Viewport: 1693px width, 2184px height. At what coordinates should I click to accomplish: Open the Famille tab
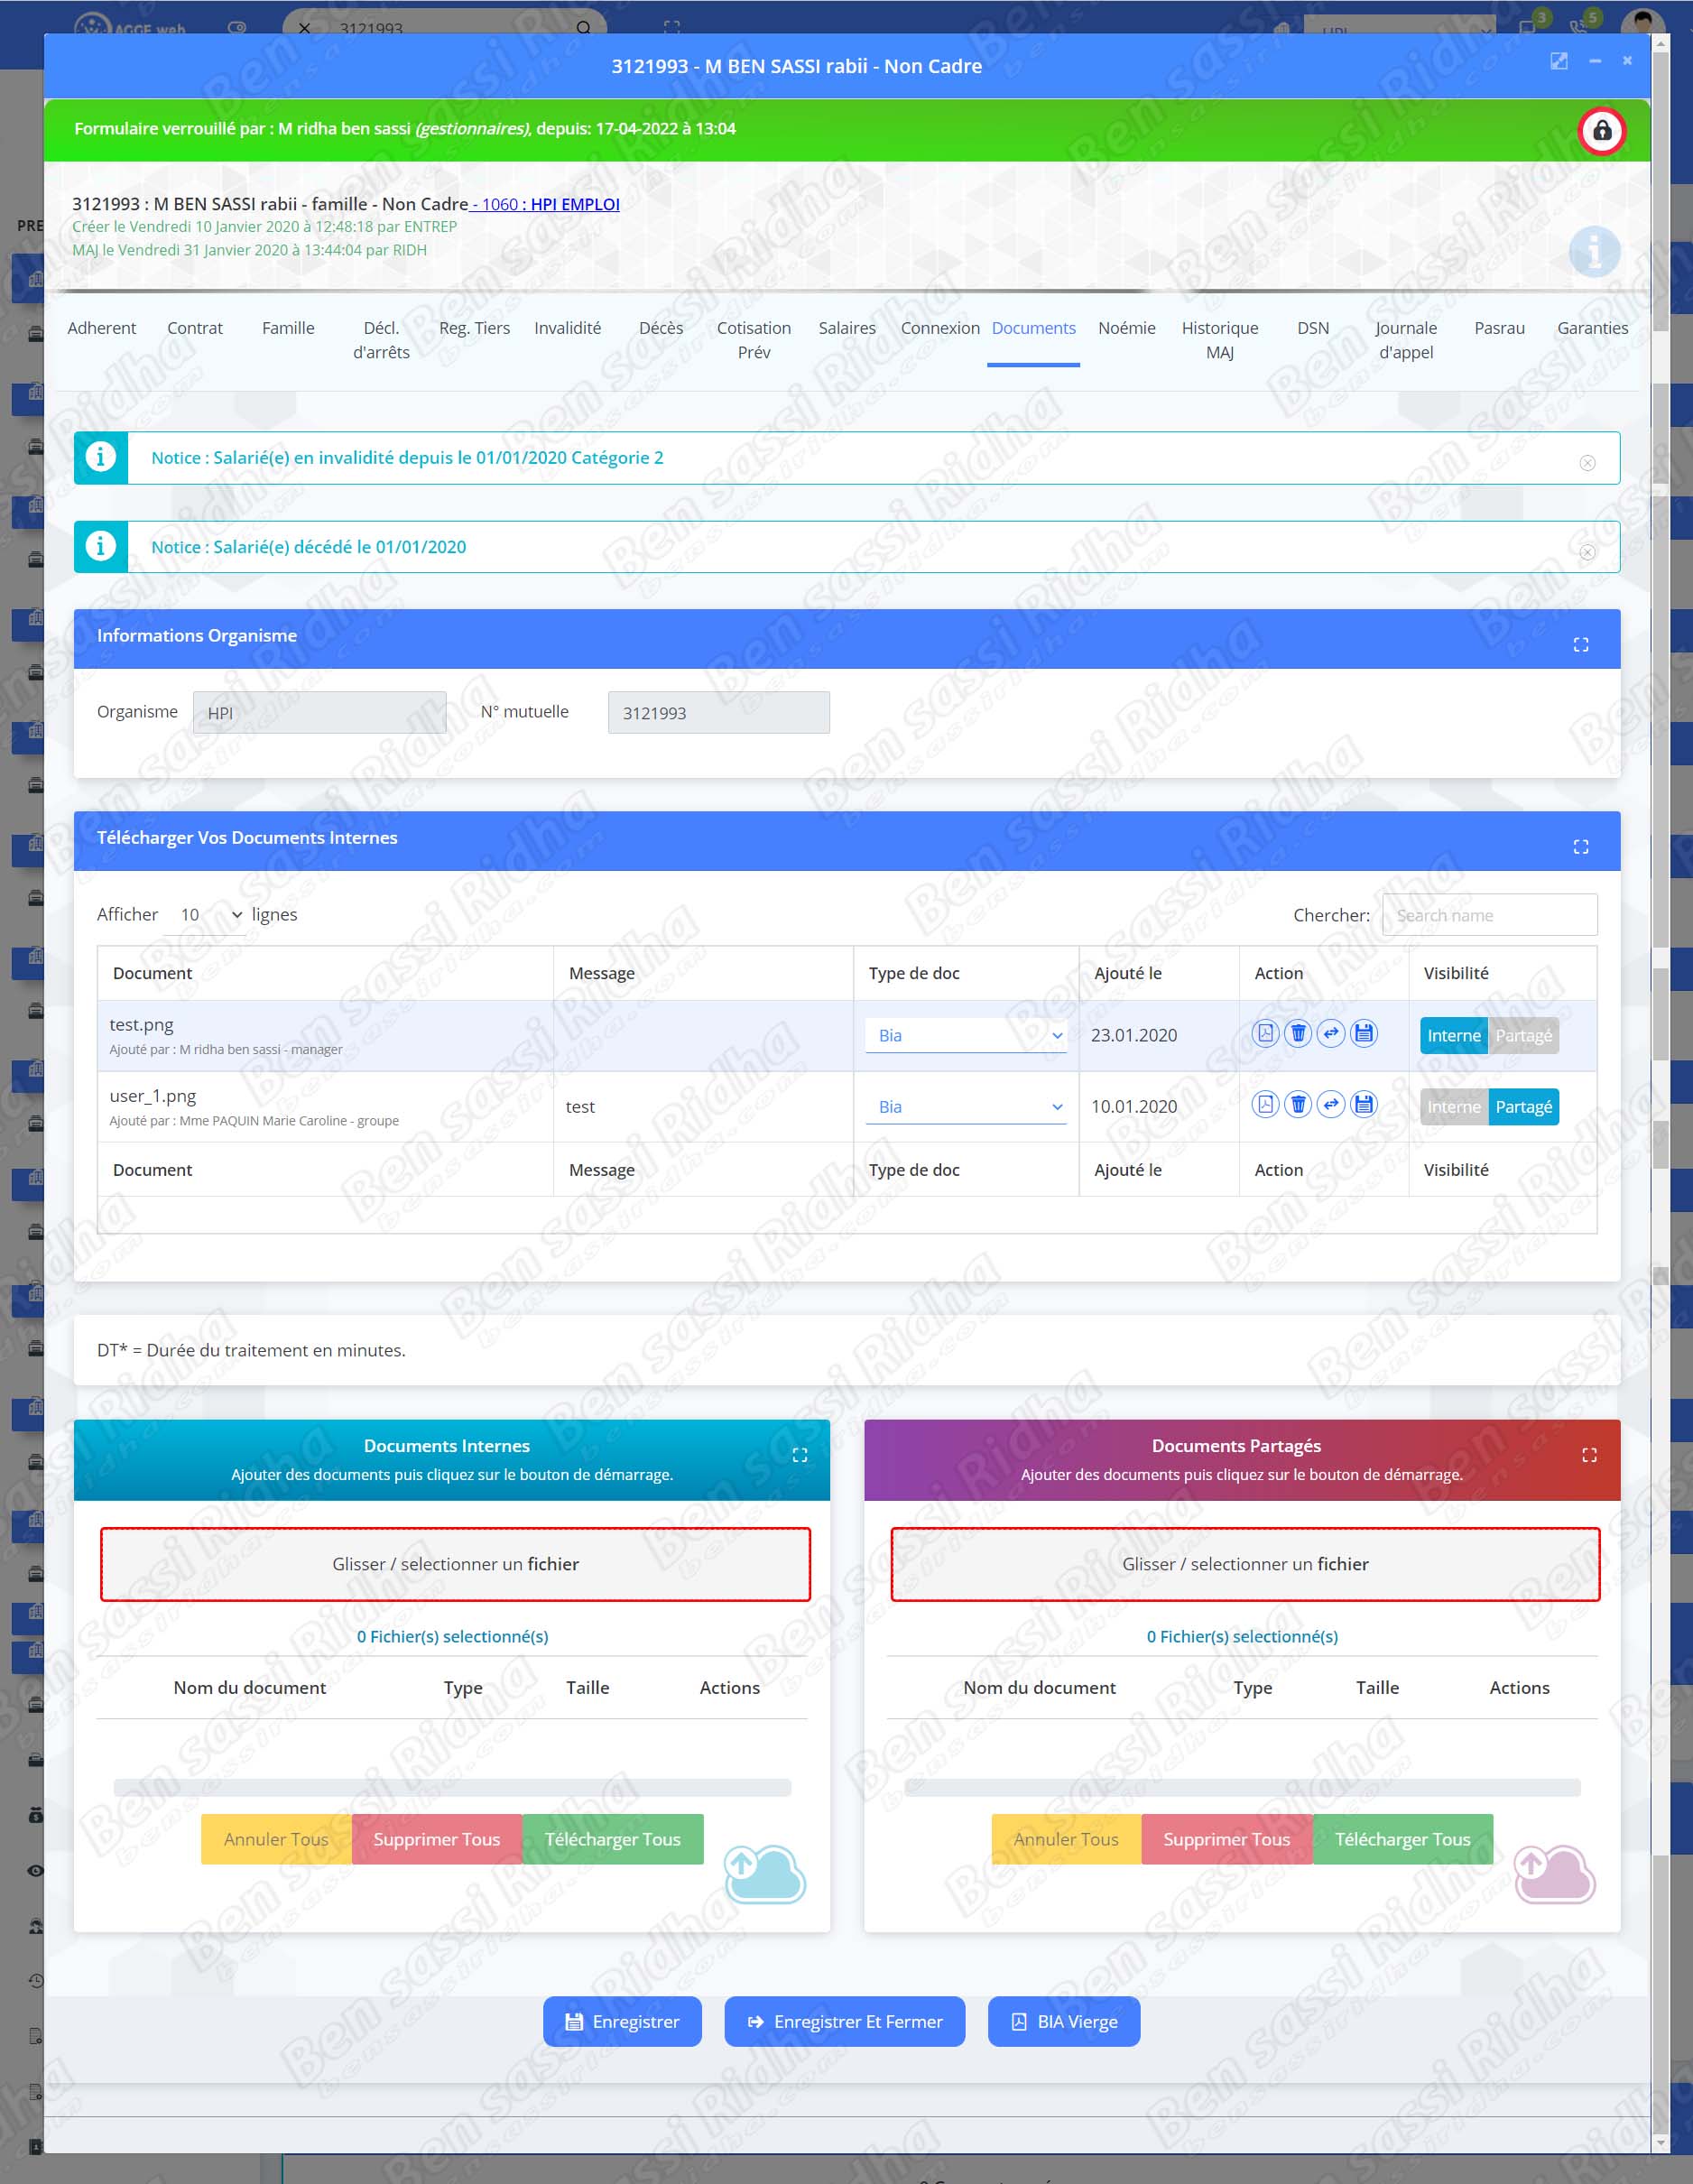pos(288,328)
